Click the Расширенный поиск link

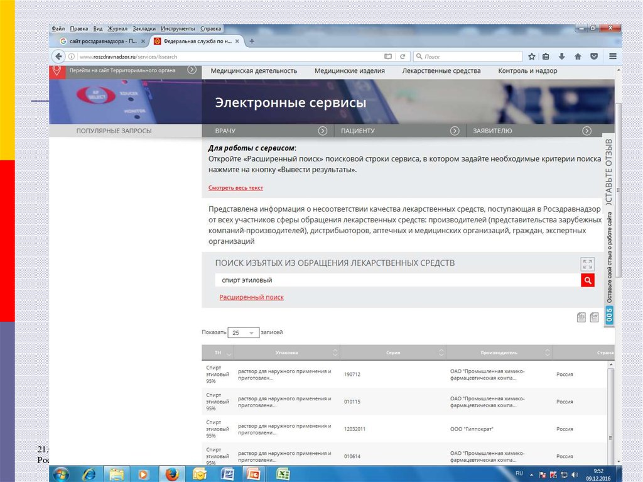(251, 297)
